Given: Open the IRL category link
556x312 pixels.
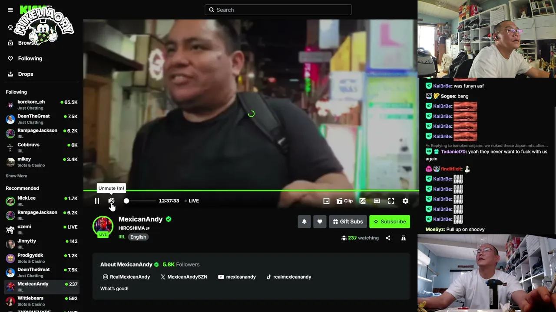Looking at the screenshot, I should (122, 237).
